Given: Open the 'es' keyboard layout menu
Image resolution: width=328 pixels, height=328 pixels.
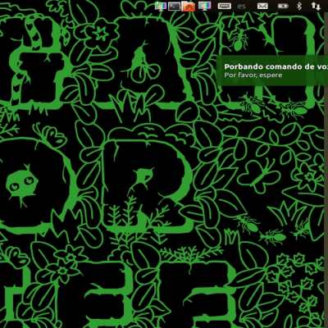Looking at the screenshot, I should [242, 6].
